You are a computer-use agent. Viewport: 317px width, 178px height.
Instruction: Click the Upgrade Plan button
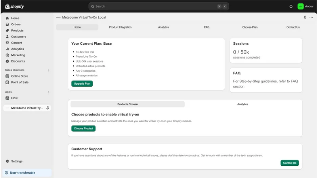(82, 83)
